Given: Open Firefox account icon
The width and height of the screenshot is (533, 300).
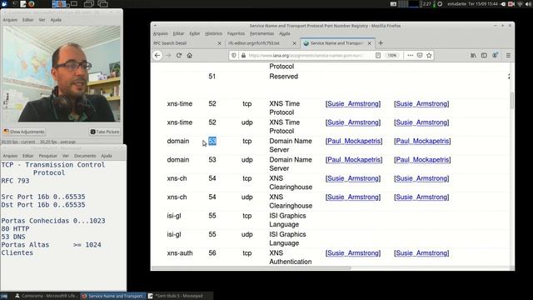Looking at the screenshot, I should 496,55.
